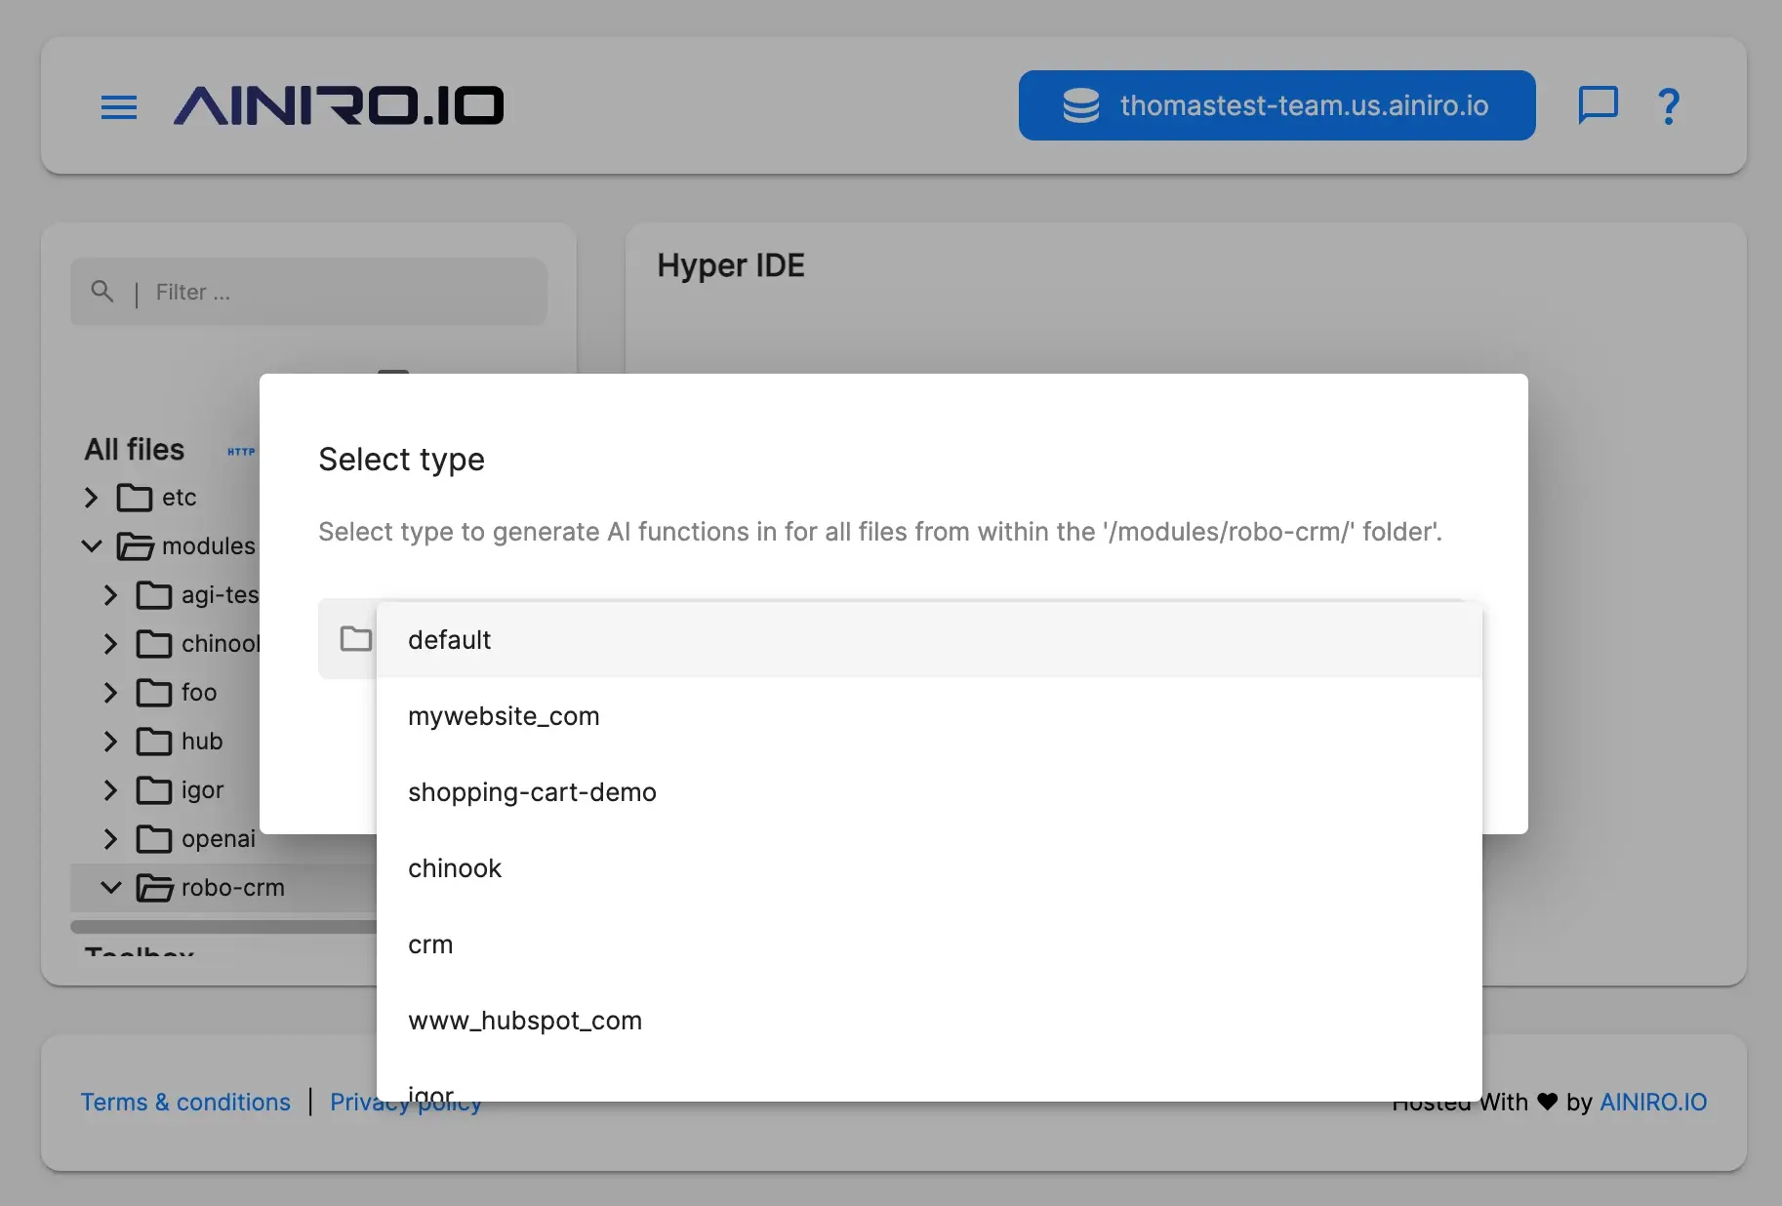Image resolution: width=1782 pixels, height=1206 pixels.
Task: Collapse the modules folder chevron
Action: (x=92, y=546)
